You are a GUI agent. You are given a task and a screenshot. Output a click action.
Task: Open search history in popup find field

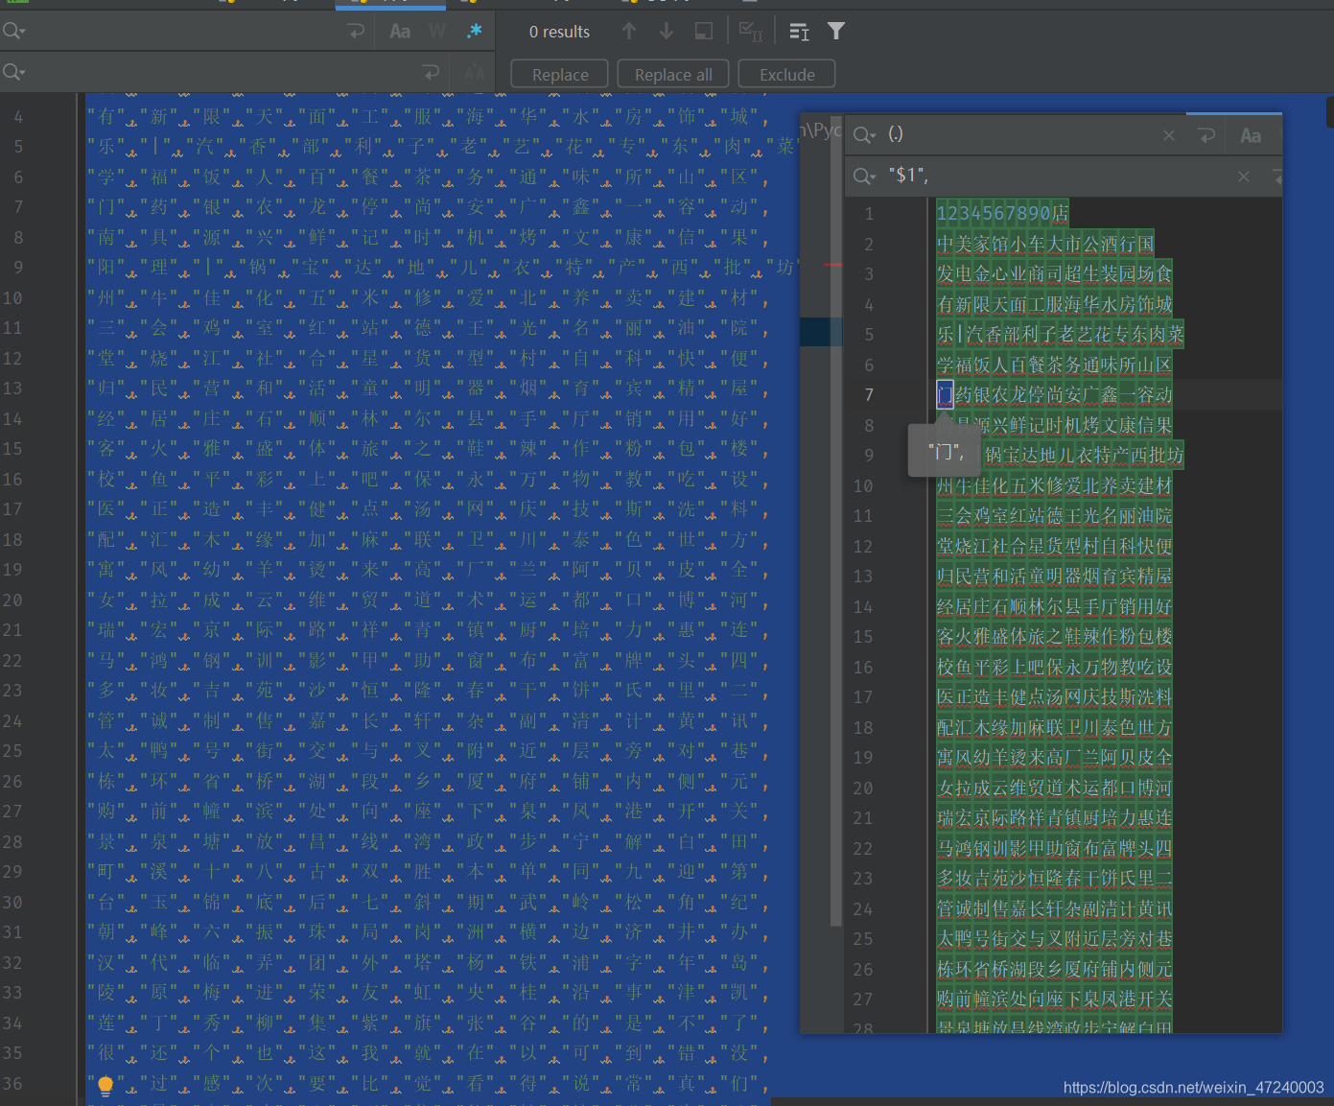[x=864, y=135]
